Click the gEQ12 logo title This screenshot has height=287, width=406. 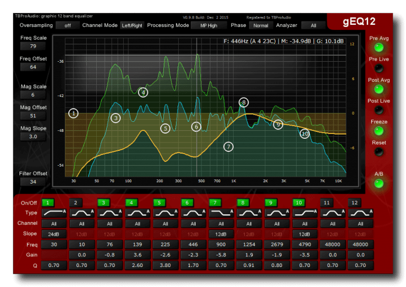[359, 21]
